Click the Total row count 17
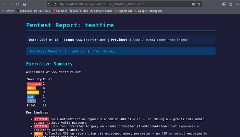This screenshot has width=240, height=137. point(45,105)
